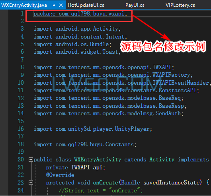Image resolution: width=211 pixels, height=196 pixels.
Task: Select the VIPLottery.cs tab
Action: (180, 5)
